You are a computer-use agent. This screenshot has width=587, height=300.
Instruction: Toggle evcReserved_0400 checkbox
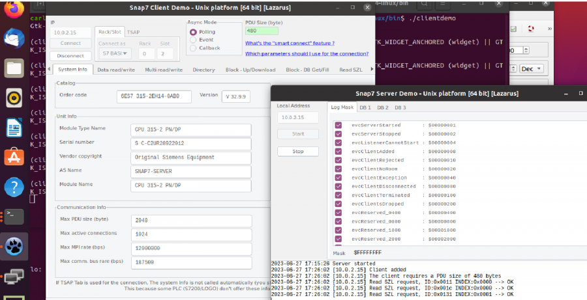339,213
